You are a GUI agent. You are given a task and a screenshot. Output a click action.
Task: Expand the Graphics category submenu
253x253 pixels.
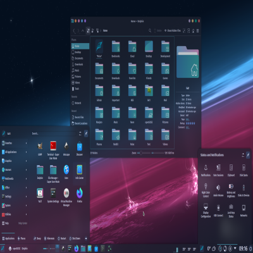[x=15, y=161]
